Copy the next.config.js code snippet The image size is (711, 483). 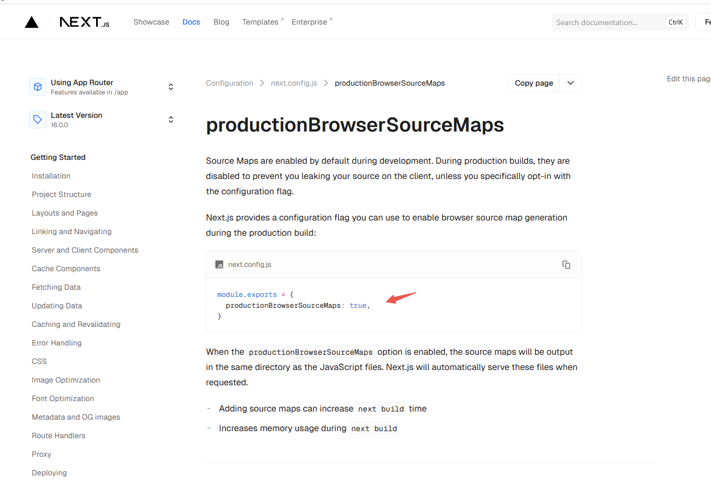tap(566, 265)
